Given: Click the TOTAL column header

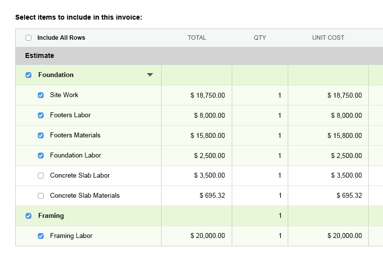Looking at the screenshot, I should click(x=197, y=38).
